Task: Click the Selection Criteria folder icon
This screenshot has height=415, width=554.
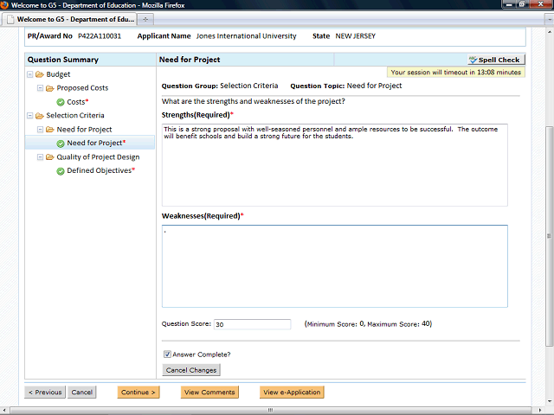Action: point(40,116)
